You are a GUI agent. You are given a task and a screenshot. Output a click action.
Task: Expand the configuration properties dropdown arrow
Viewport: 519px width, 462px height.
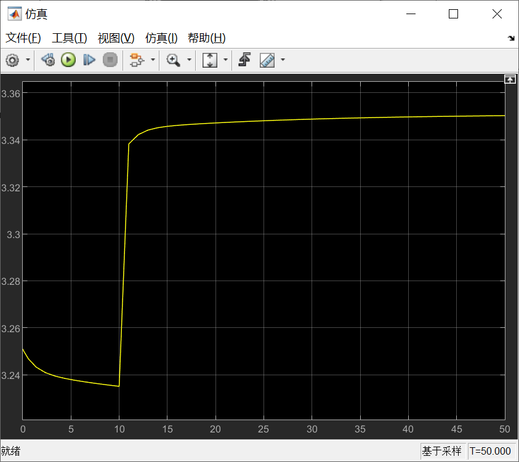28,60
